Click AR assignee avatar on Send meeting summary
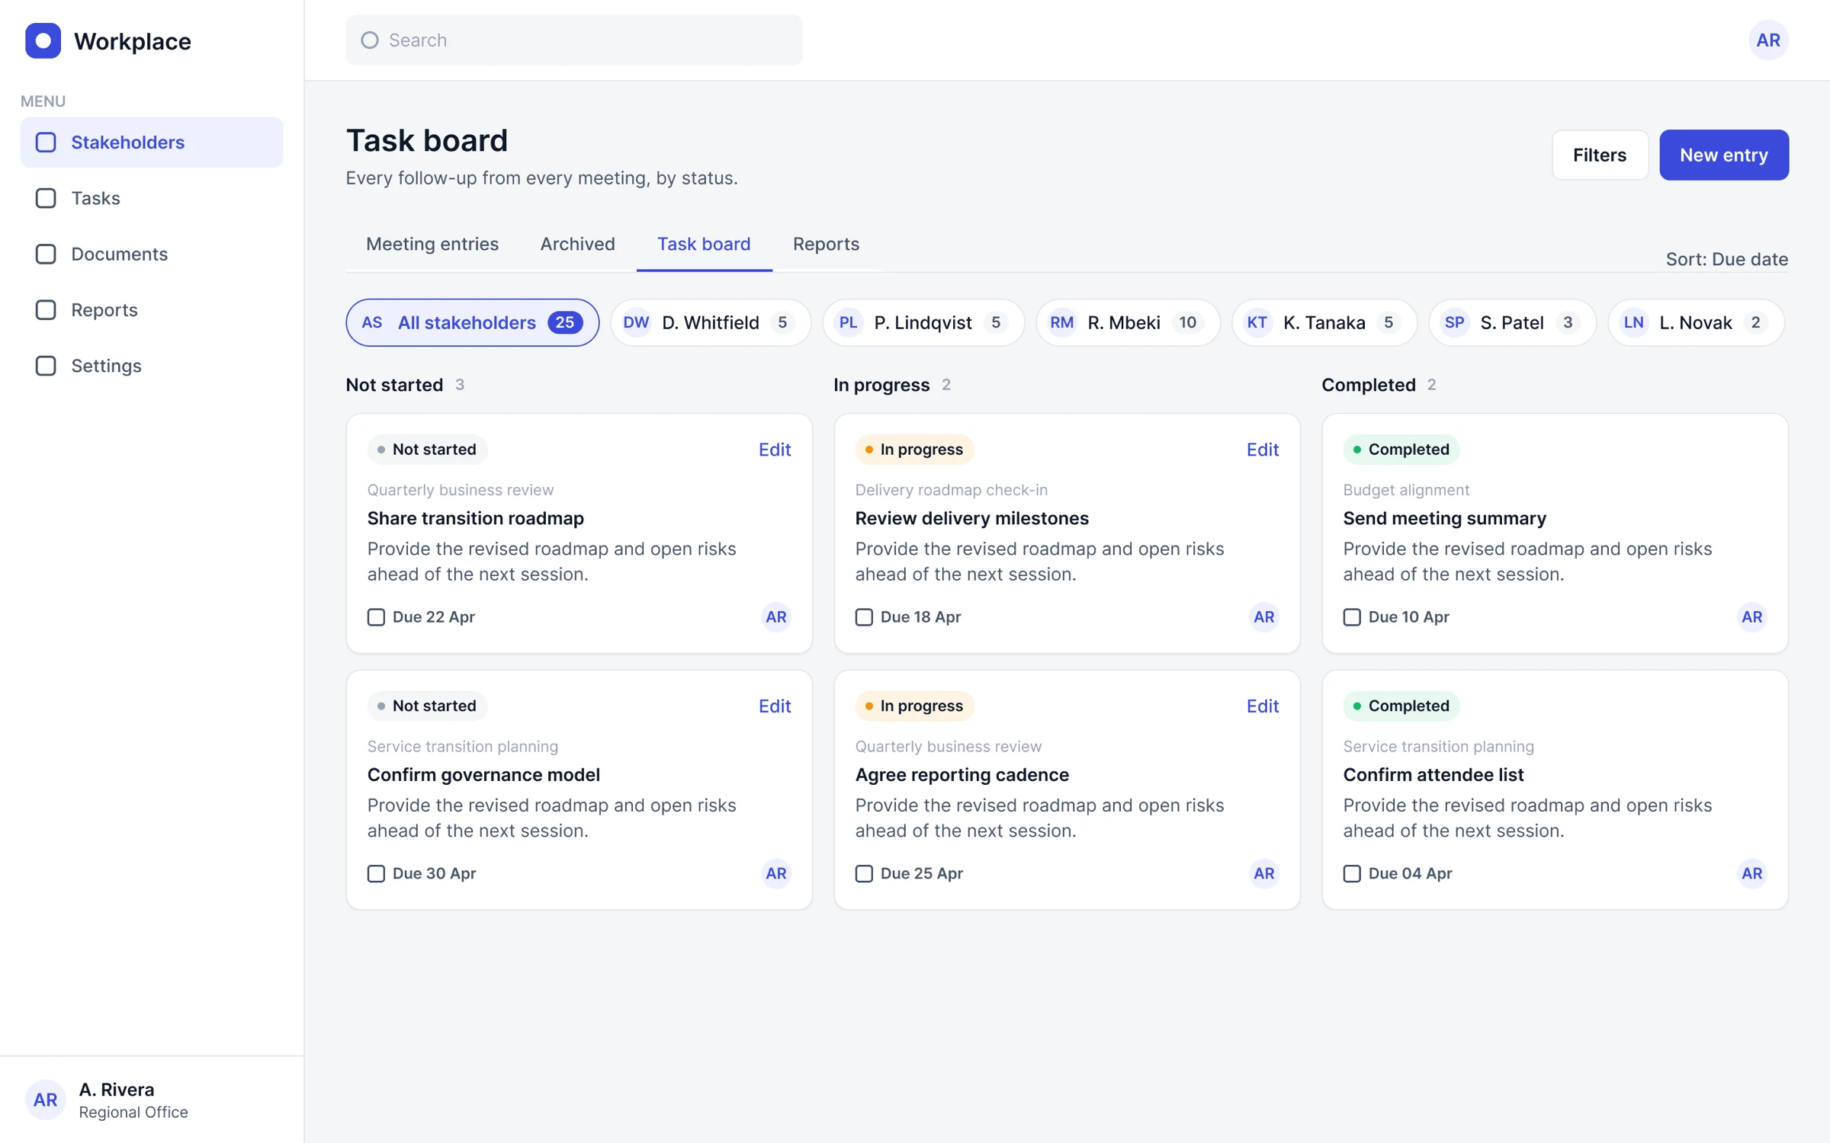This screenshot has height=1143, width=1830. 1751,617
